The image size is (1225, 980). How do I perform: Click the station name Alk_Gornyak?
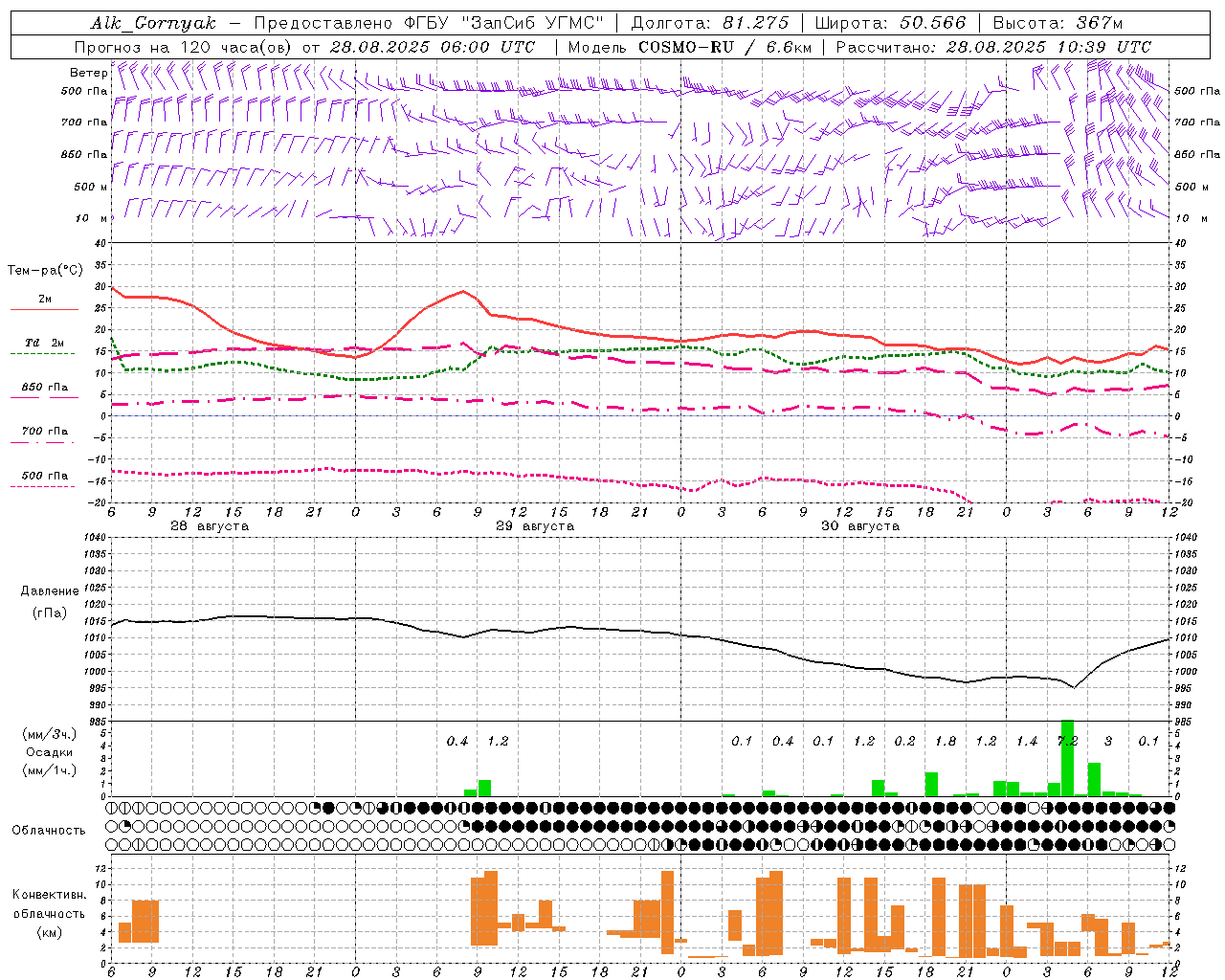(x=153, y=23)
